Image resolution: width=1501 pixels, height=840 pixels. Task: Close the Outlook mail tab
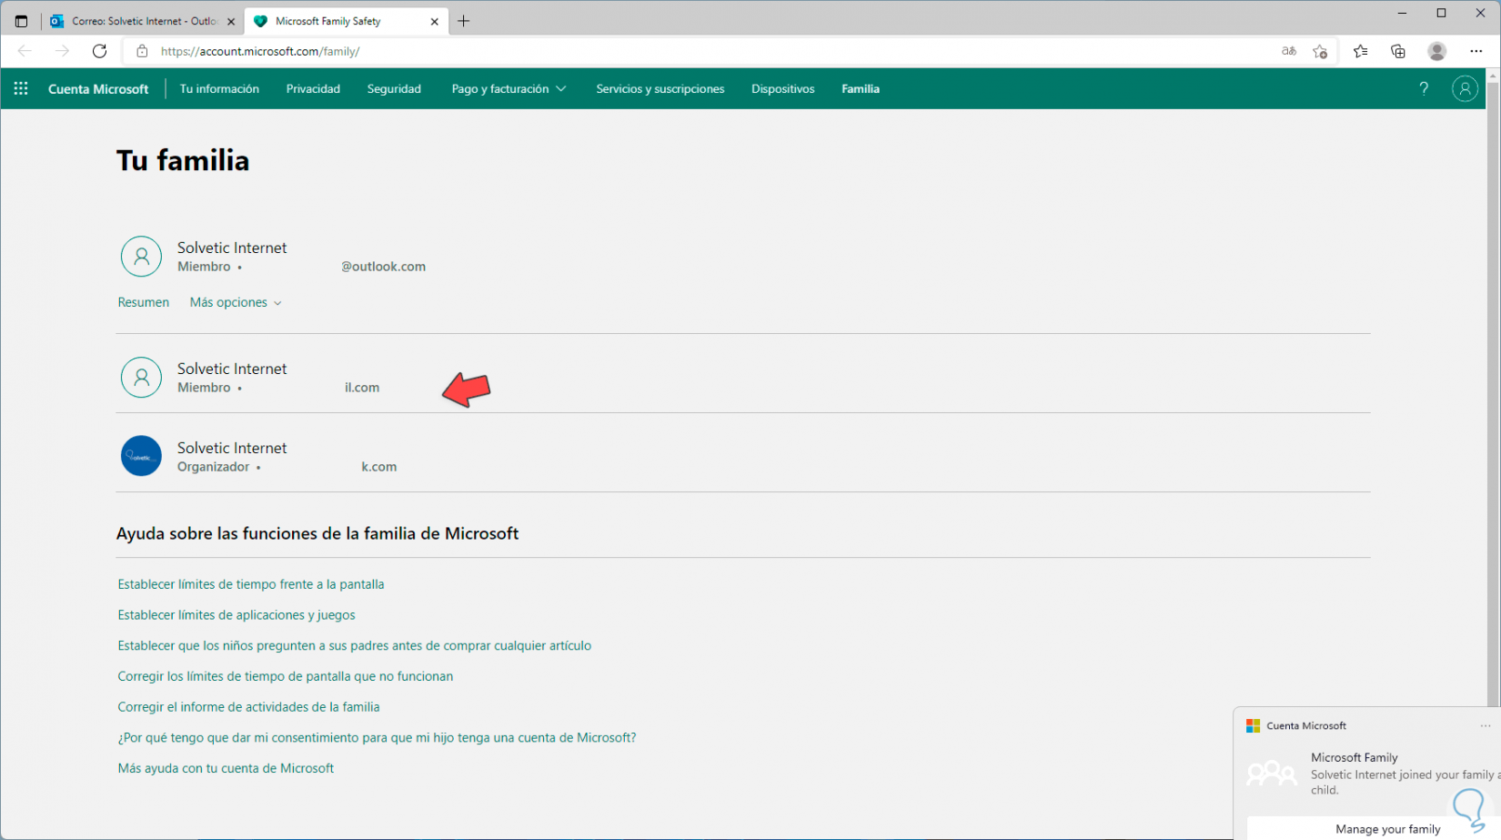[230, 21]
